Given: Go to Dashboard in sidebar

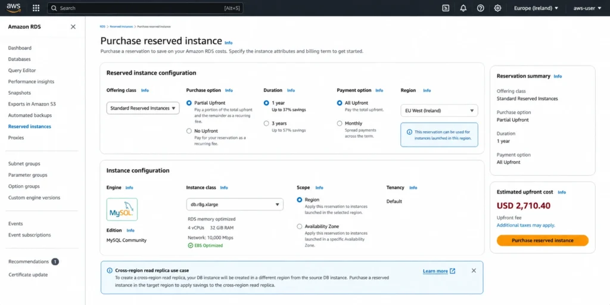Looking at the screenshot, I should coord(20,48).
